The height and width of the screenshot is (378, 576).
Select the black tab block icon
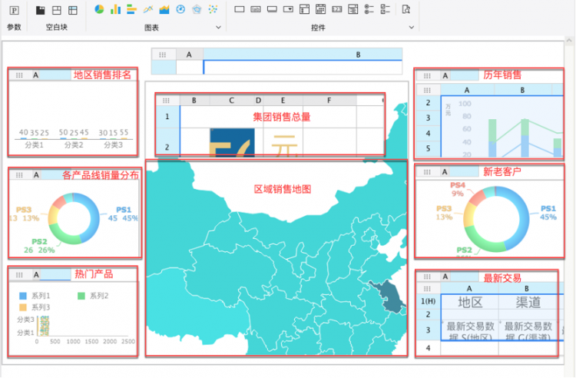pyautogui.click(x=41, y=10)
